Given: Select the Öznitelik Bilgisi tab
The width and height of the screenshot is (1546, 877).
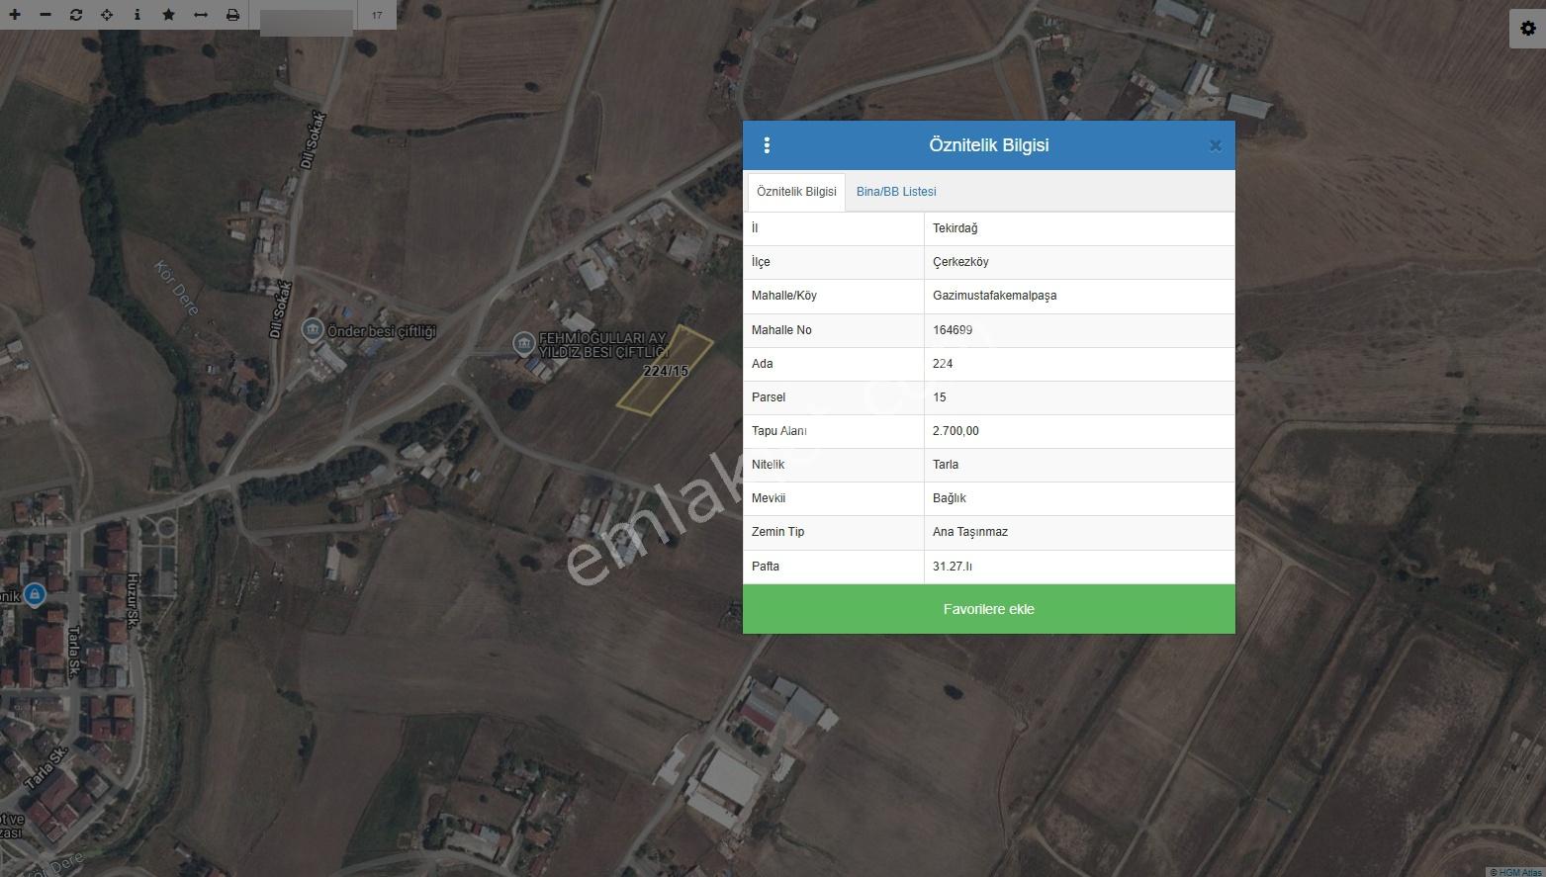Looking at the screenshot, I should pos(796,192).
